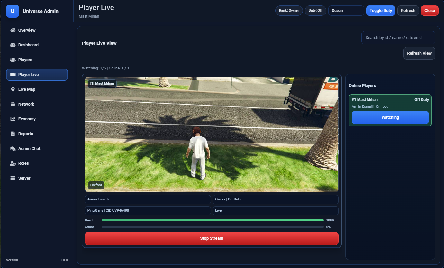Click the Watching: 1/6 | Online counter
The image size is (444, 268).
point(105,68)
